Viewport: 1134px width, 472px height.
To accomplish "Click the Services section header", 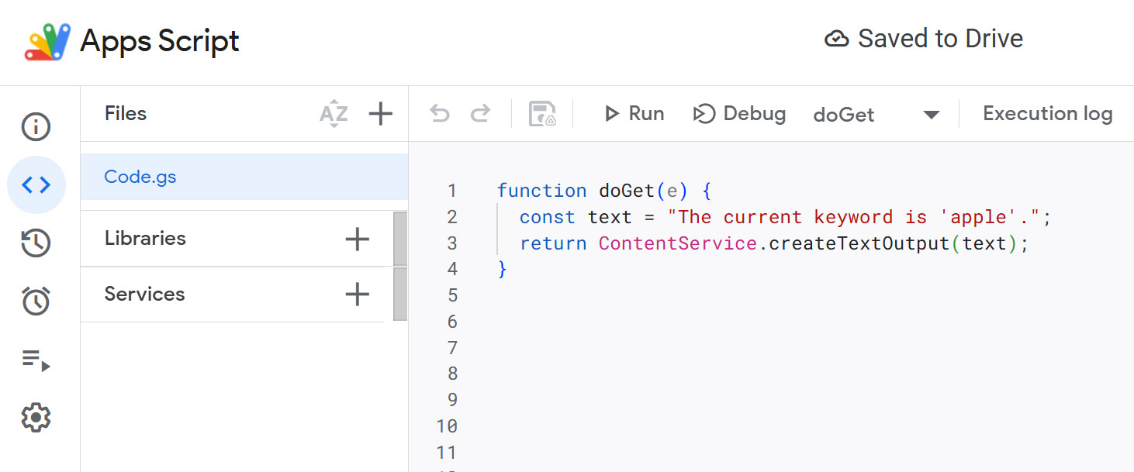I will [x=145, y=294].
